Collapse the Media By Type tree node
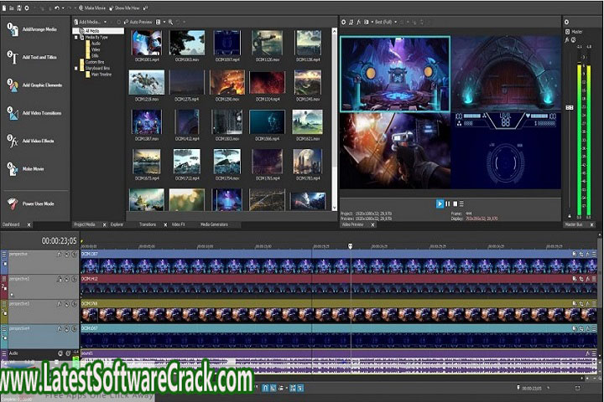 (x=76, y=38)
